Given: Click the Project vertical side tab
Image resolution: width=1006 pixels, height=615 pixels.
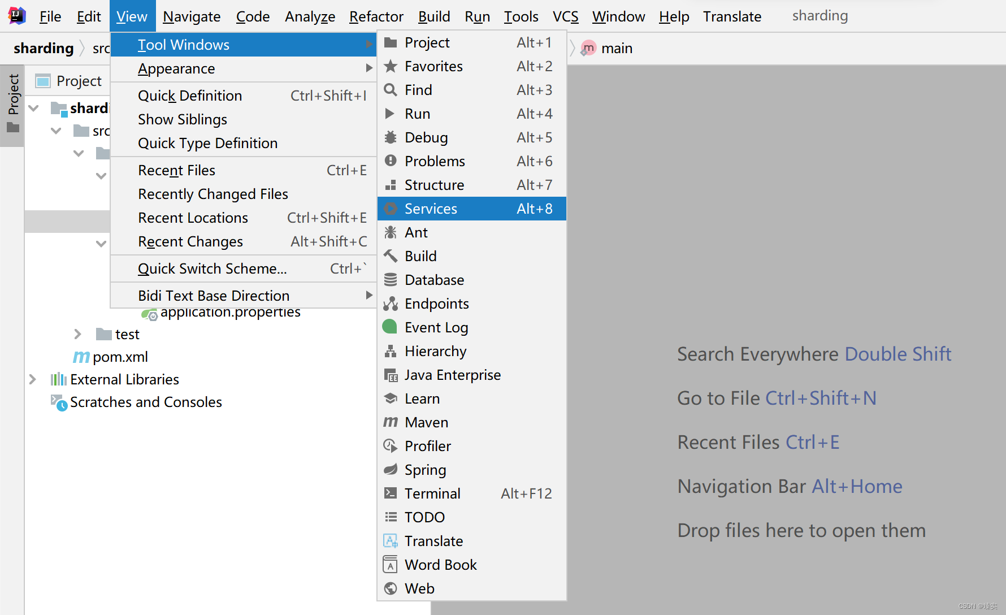Looking at the screenshot, I should [x=12, y=105].
